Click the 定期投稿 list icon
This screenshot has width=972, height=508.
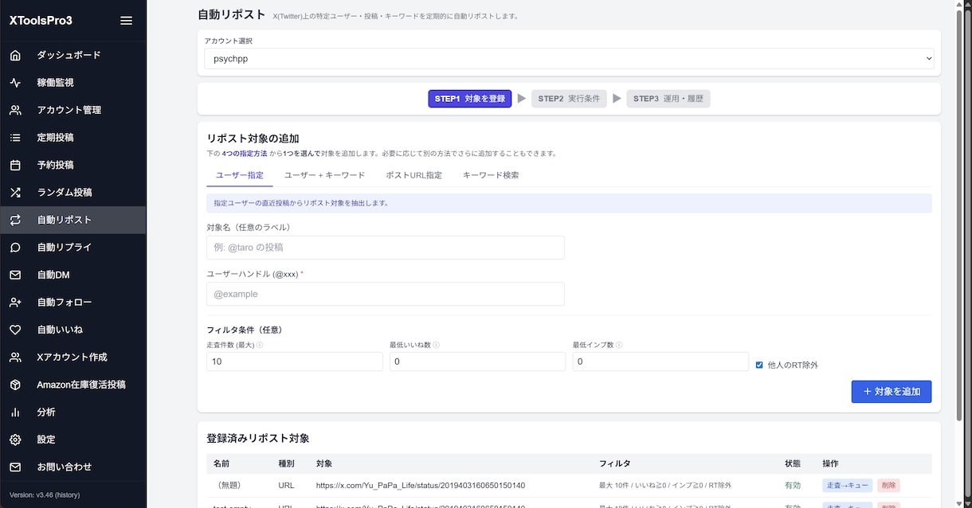[x=15, y=138]
